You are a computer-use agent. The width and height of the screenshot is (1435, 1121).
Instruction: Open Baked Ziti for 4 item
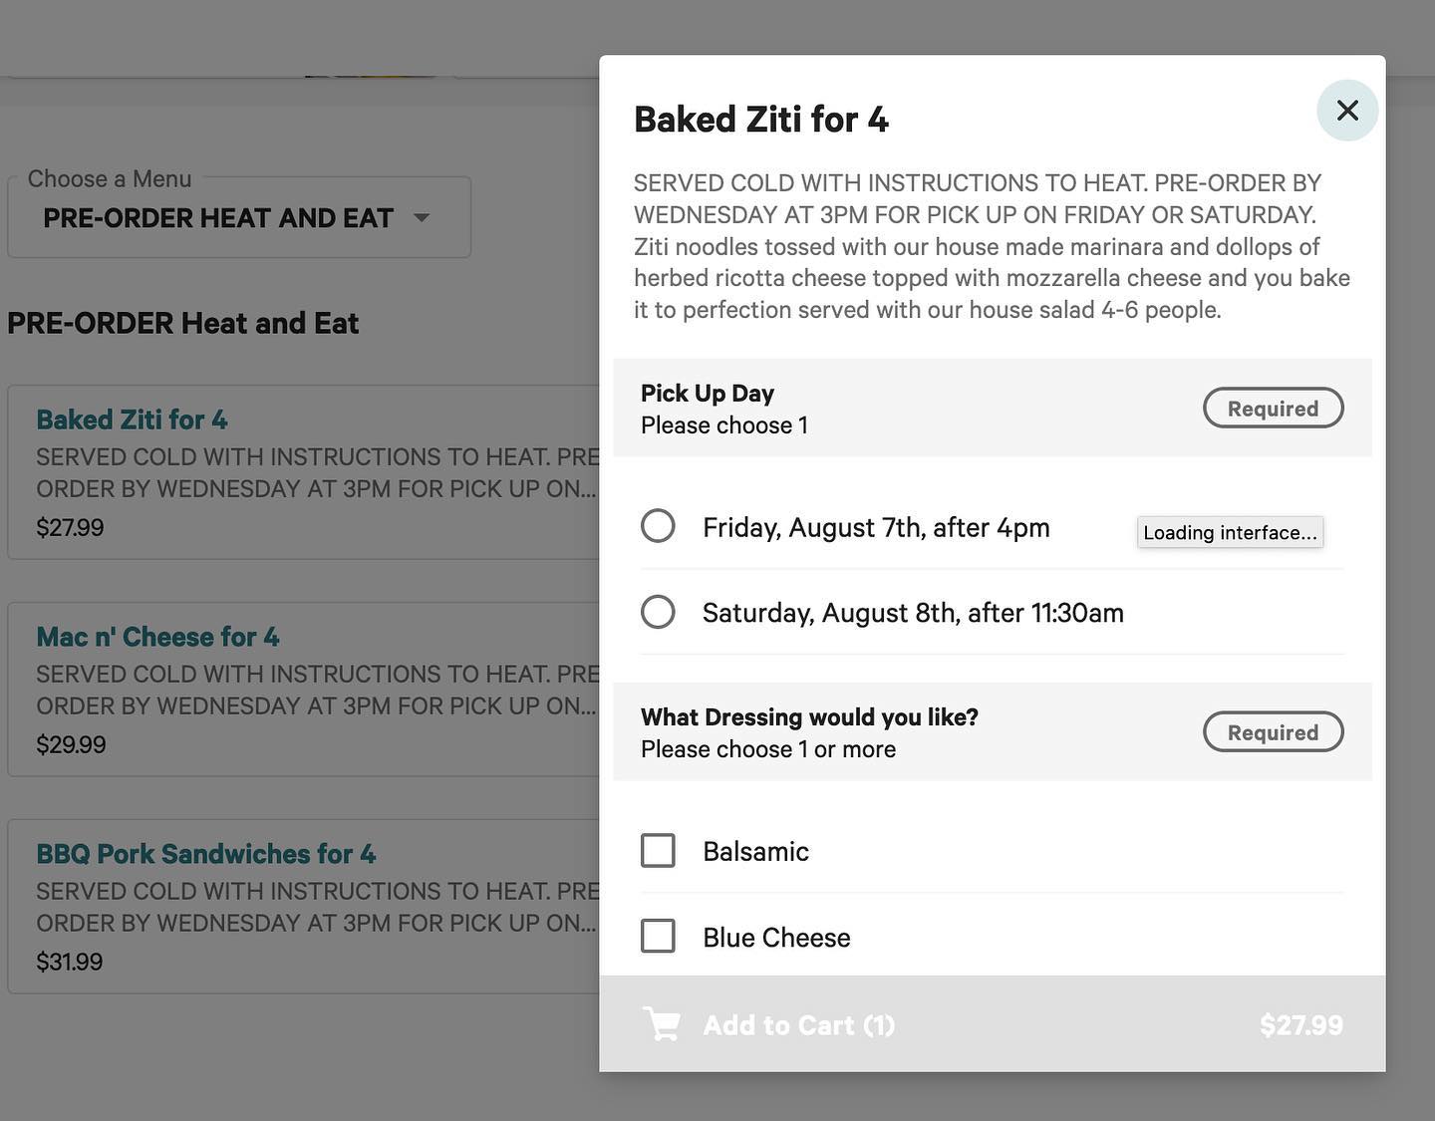coord(132,420)
